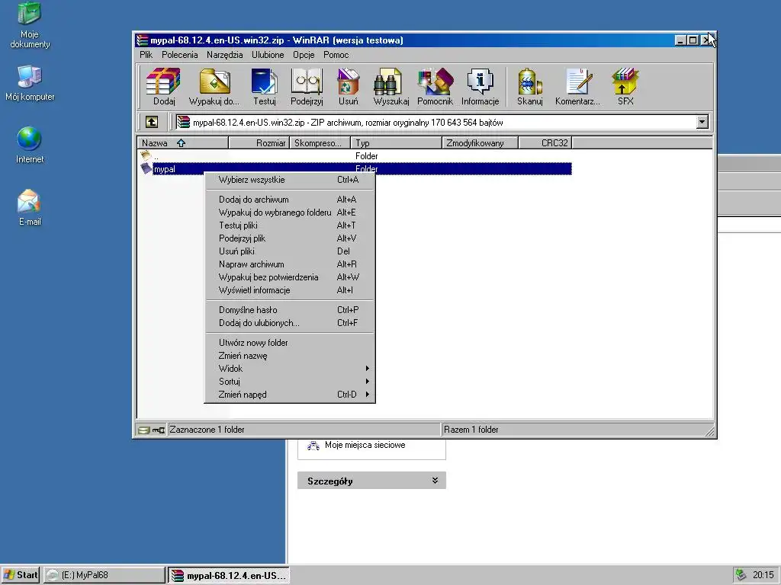Click the SFX toolbar icon
The width and height of the screenshot is (781, 585).
(x=625, y=87)
